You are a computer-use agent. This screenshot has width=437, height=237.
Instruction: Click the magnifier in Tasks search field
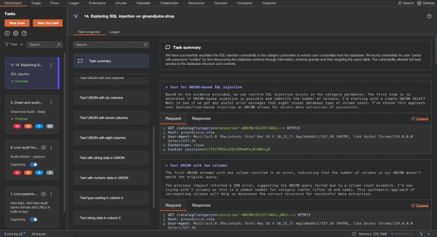[59, 45]
